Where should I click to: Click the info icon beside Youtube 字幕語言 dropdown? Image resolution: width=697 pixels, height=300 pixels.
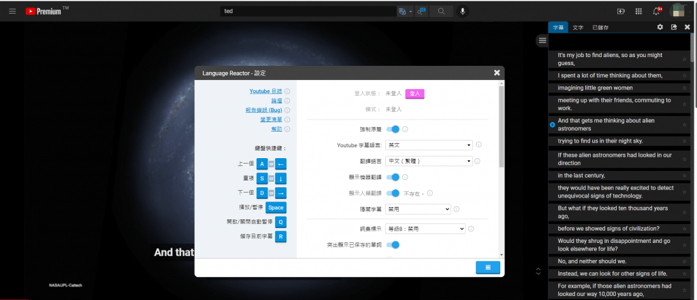(479, 145)
